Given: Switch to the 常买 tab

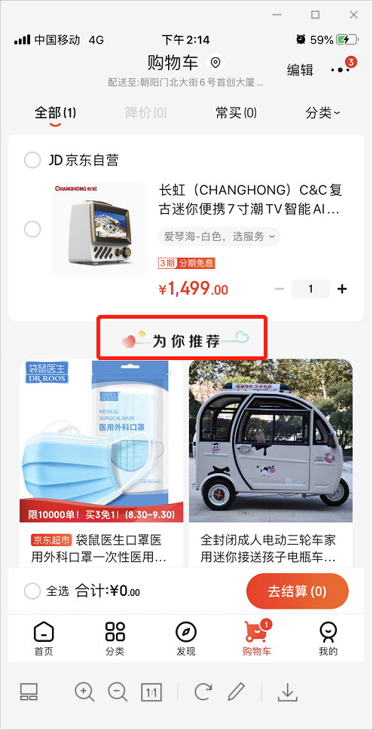Looking at the screenshot, I should click(236, 113).
